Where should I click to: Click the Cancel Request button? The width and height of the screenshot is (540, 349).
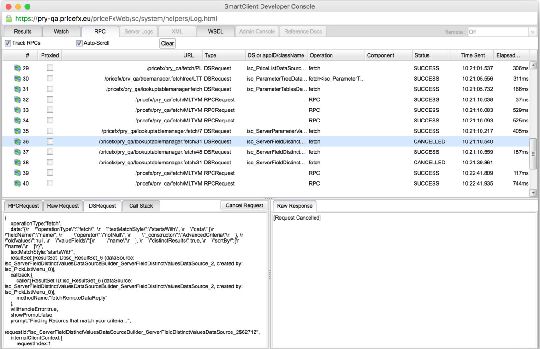point(244,205)
